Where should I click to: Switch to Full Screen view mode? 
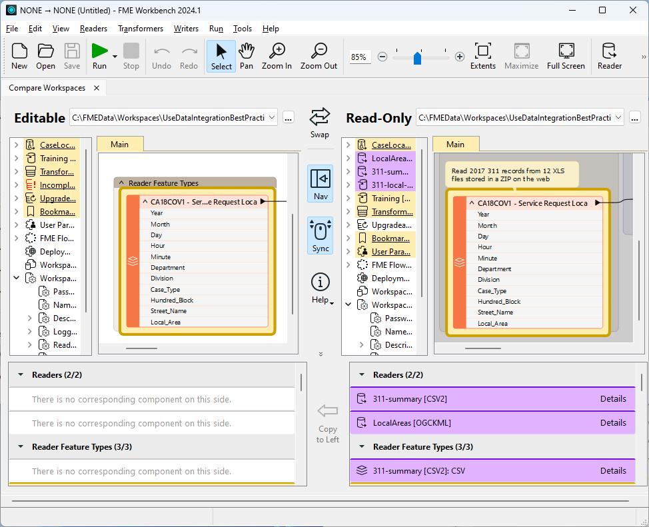566,57
